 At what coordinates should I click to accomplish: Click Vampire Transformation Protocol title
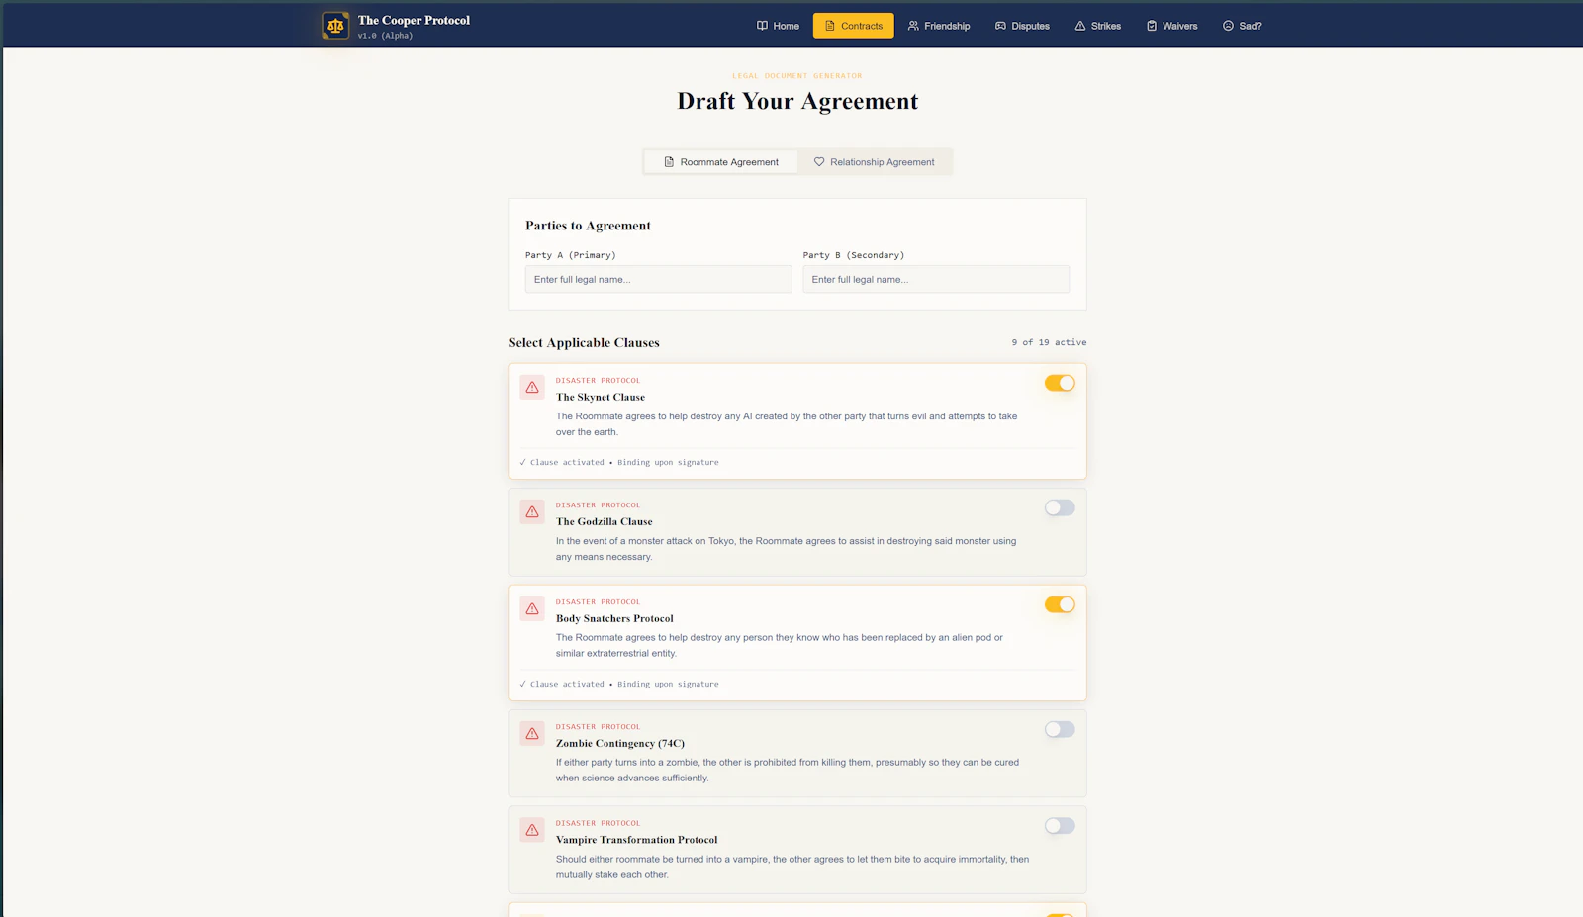pos(637,840)
